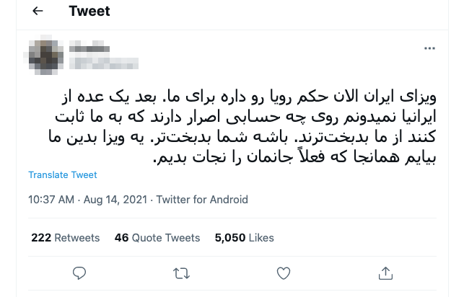Open the tweet's three-dot more menu
The width and height of the screenshot is (464, 297).
(430, 49)
